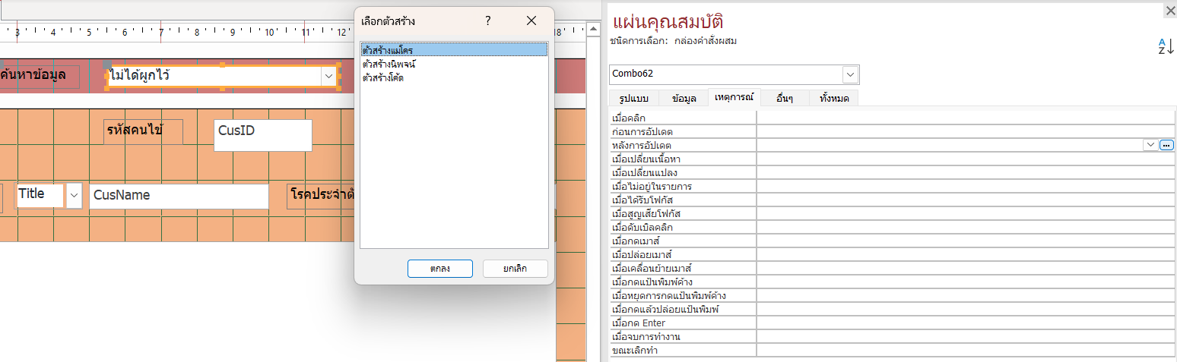Close the เลือกตัวสร้าง dialog
The height and width of the screenshot is (362, 1177).
click(531, 21)
